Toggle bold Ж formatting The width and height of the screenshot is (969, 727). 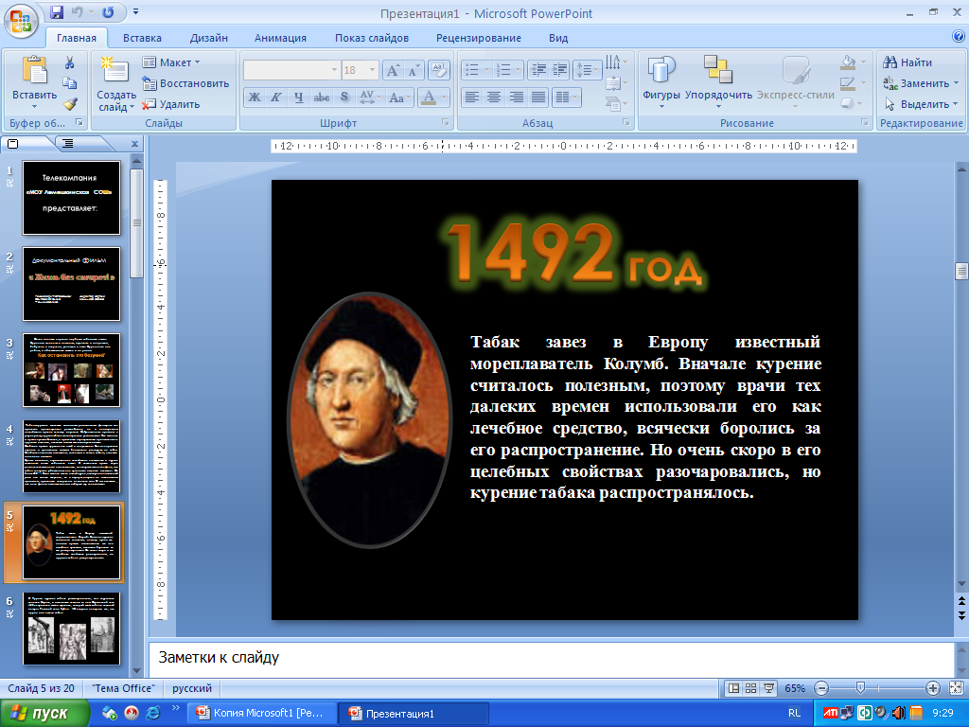click(x=254, y=98)
